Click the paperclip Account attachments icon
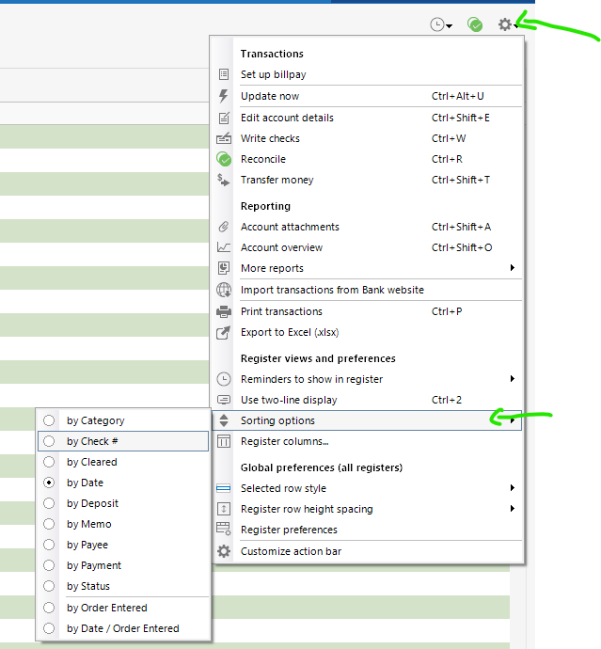The image size is (601, 649). (224, 227)
